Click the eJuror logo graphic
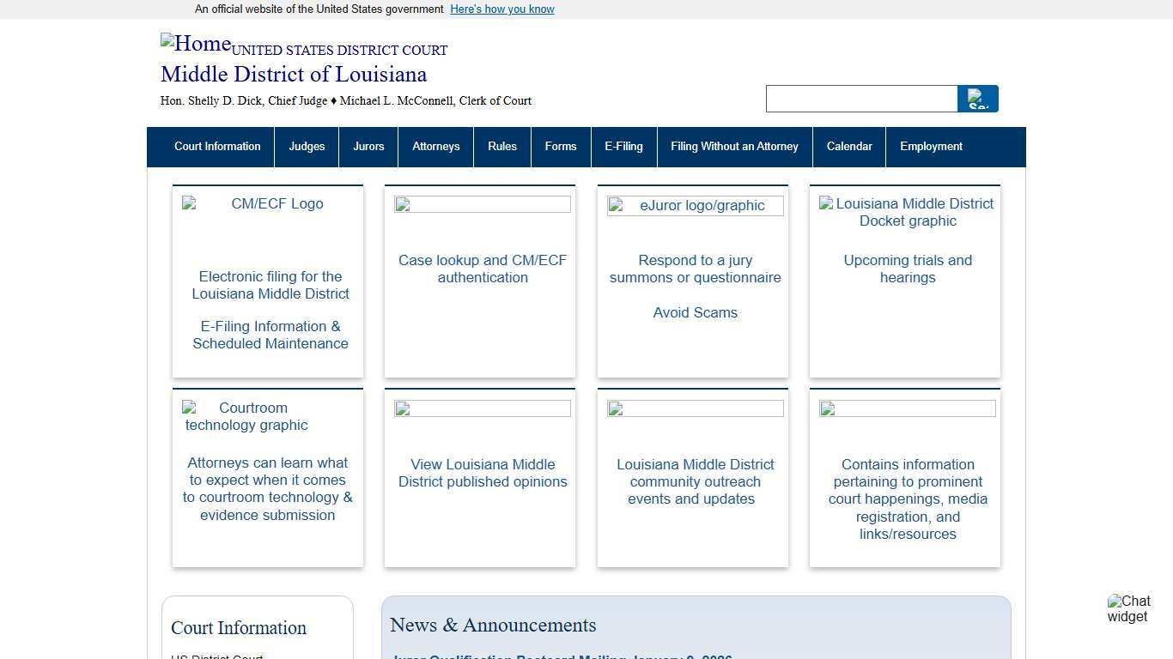This screenshot has width=1173, height=659. point(695,206)
